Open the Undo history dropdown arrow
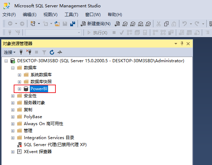Image resolution: width=212 pixels, height=165 pixels. (x=191, y=24)
